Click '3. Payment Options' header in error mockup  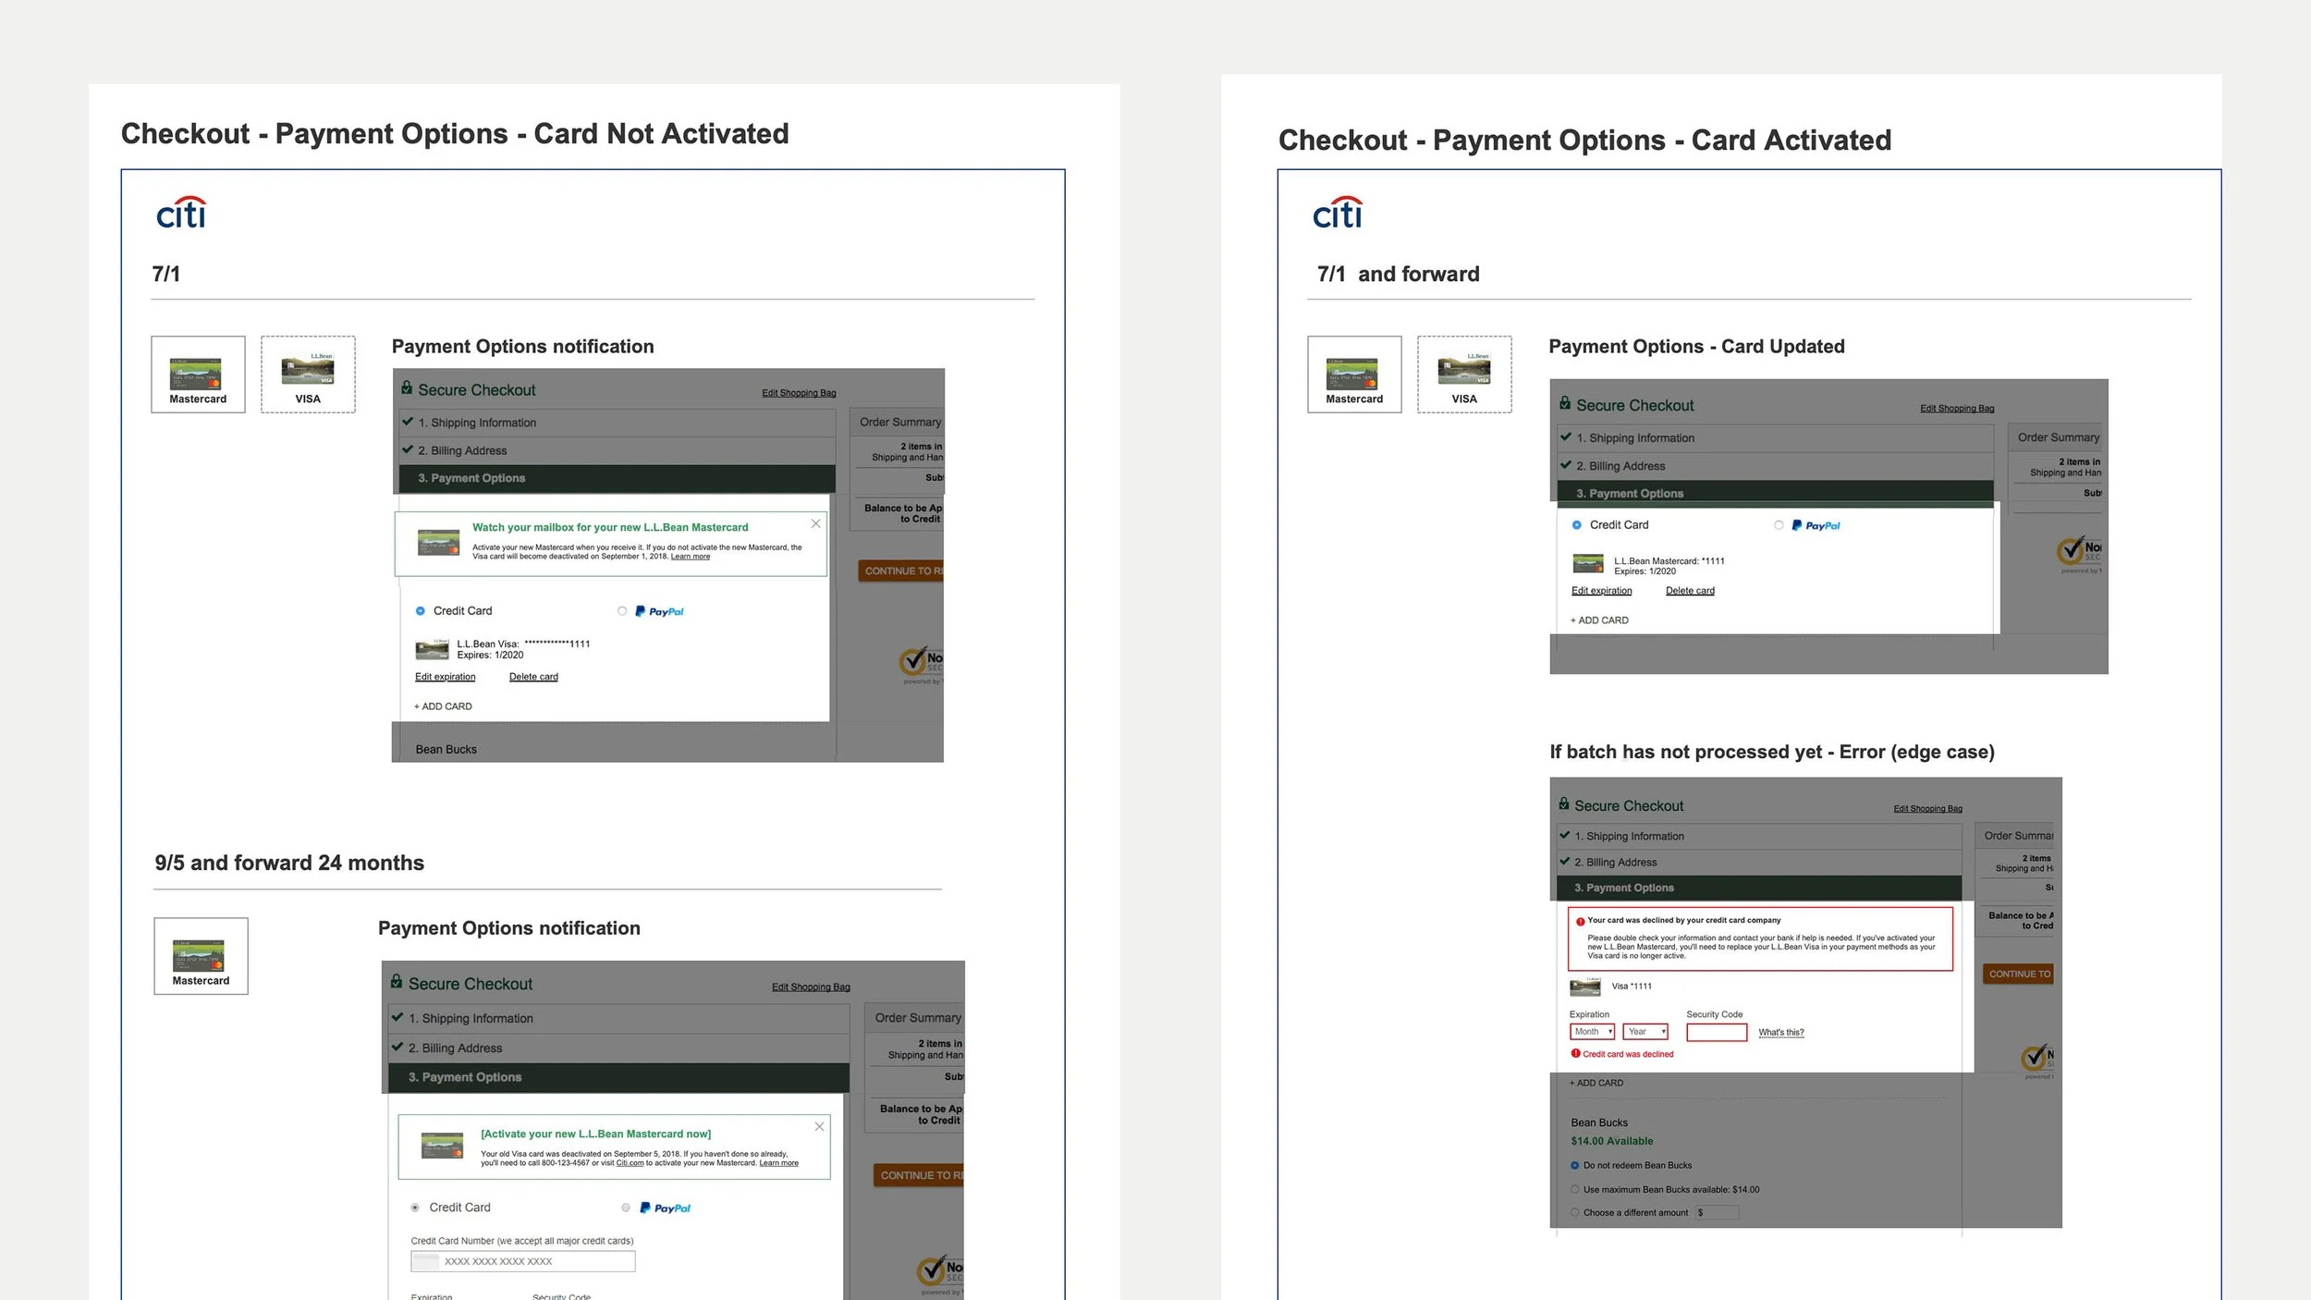tap(1759, 888)
